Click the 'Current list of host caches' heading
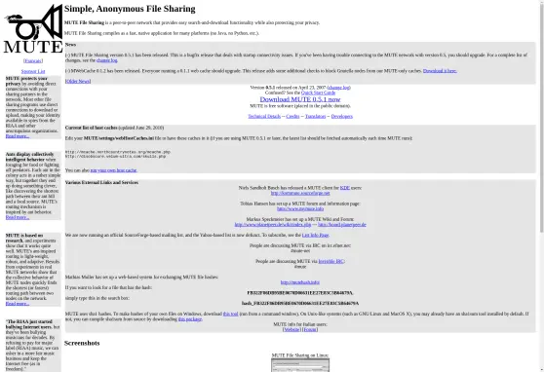 (92, 128)
